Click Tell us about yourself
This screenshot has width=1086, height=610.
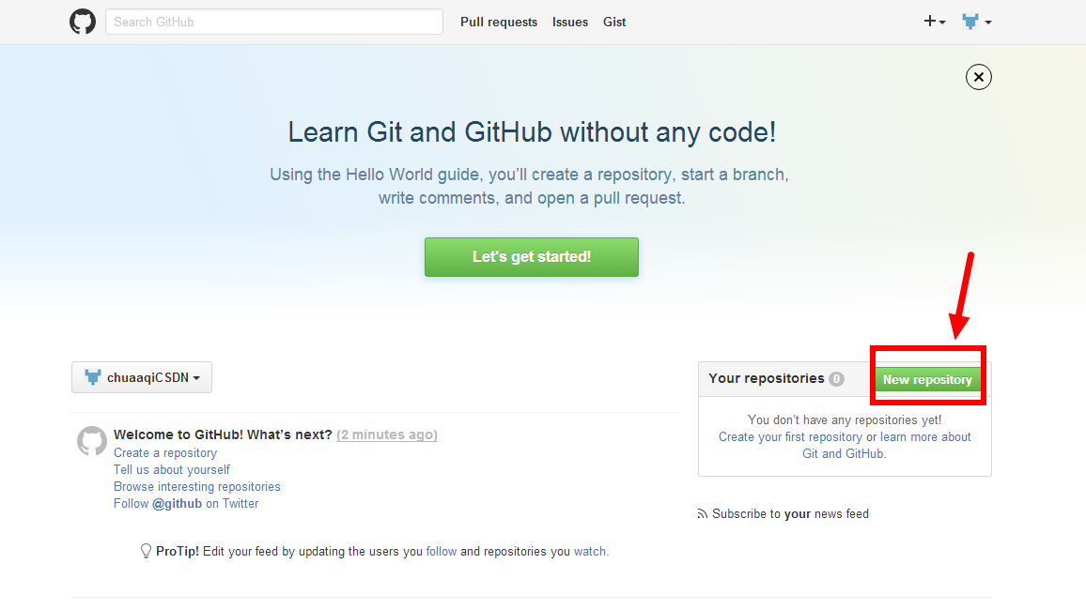pos(172,470)
